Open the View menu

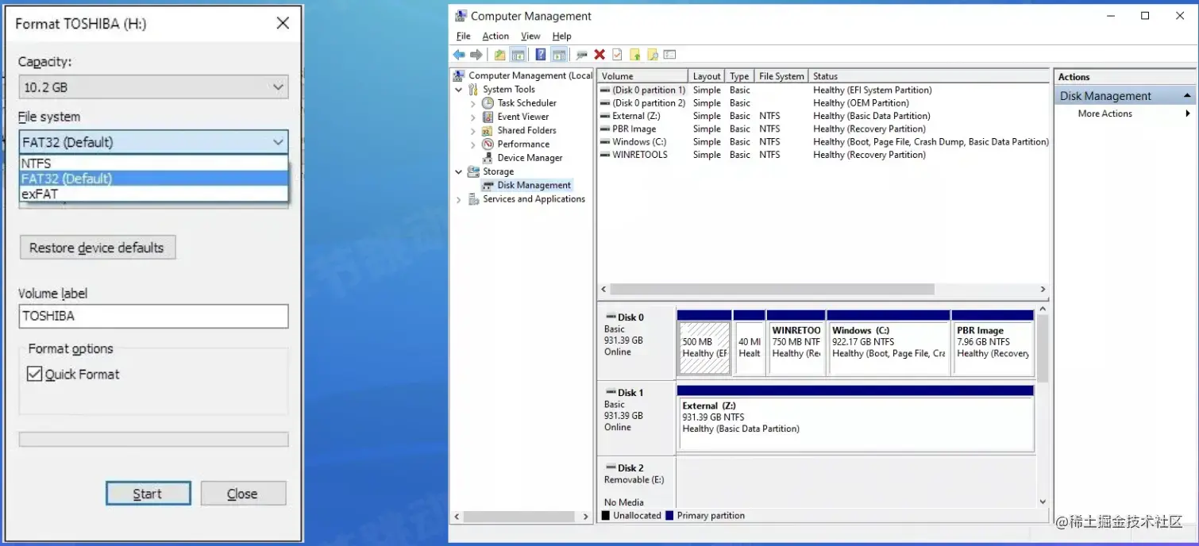530,37
